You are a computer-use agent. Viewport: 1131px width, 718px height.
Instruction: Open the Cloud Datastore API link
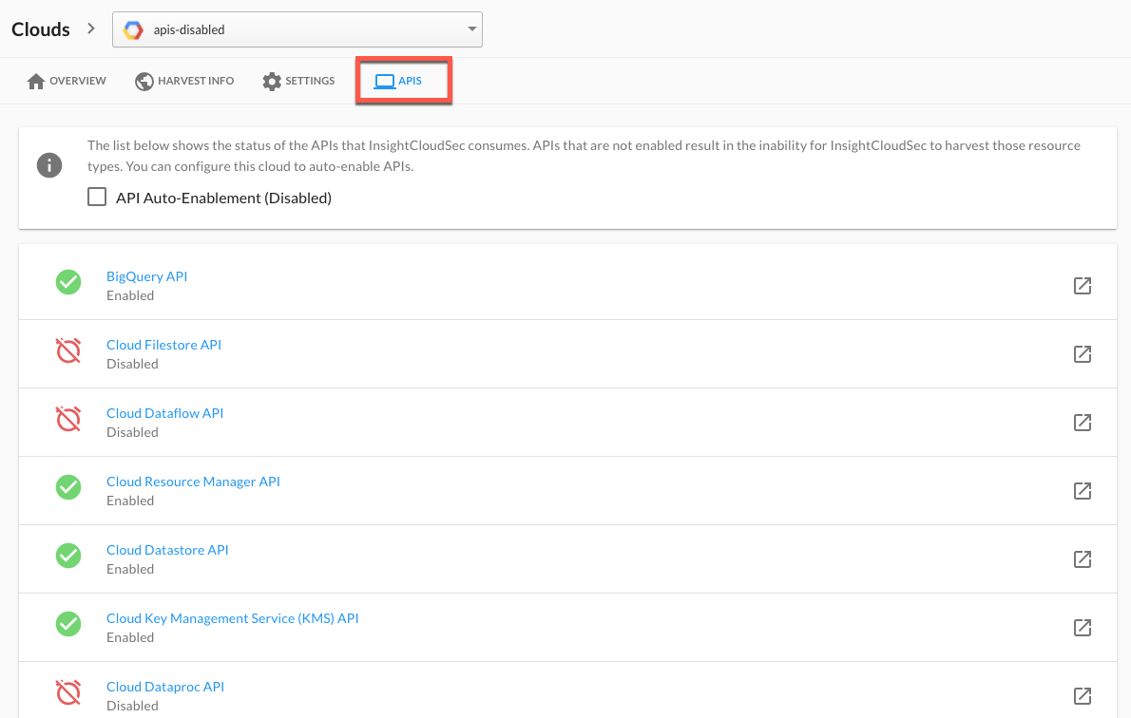pyautogui.click(x=167, y=550)
